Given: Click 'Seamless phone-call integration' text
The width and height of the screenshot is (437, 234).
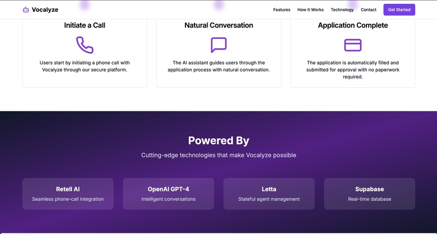Looking at the screenshot, I should pos(68,199).
